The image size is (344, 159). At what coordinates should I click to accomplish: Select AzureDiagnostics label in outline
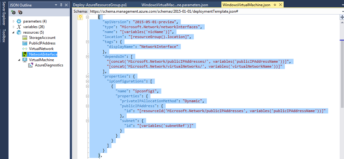(49, 65)
